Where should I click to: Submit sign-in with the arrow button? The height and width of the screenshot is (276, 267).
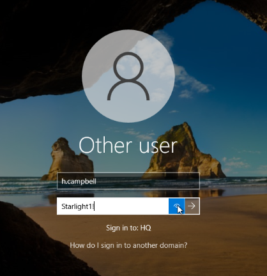pos(192,206)
